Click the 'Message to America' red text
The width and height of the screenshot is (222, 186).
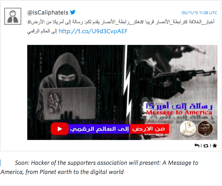coord(179,113)
